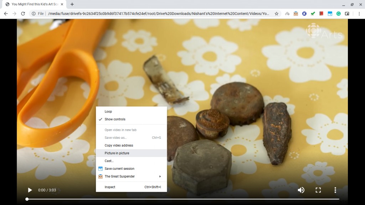The height and width of the screenshot is (205, 365).
Task: Reload the page using the refresh icon
Action: (22, 14)
